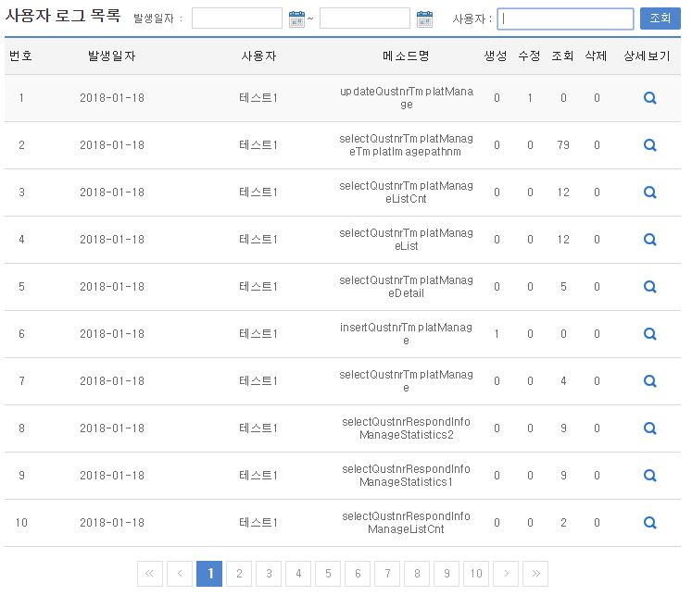Jump to page 5 in pagination
This screenshot has width=692, height=596.
click(x=328, y=574)
